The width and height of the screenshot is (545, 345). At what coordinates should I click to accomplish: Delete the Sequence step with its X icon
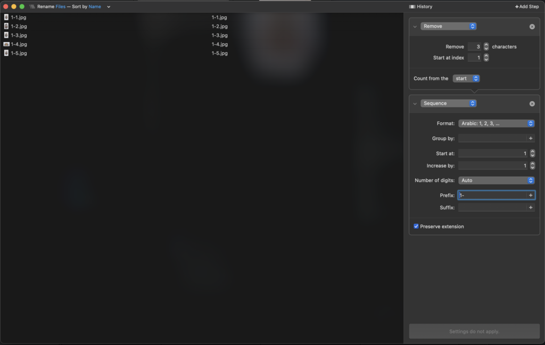[x=532, y=104]
